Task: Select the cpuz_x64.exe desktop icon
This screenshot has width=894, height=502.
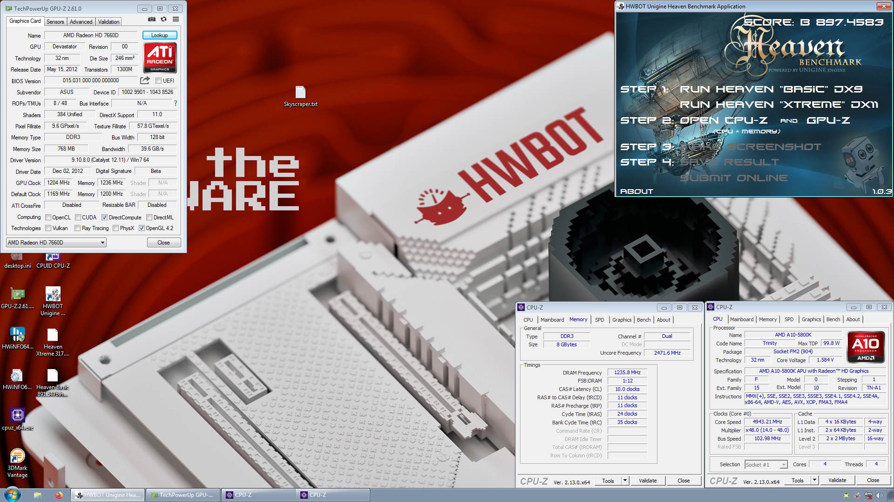Action: click(17, 419)
